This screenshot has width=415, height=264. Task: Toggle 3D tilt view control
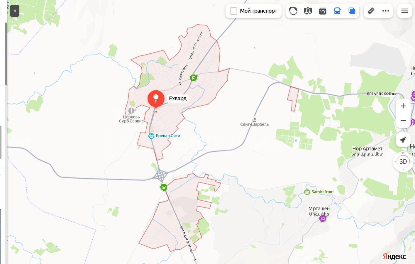click(x=403, y=162)
